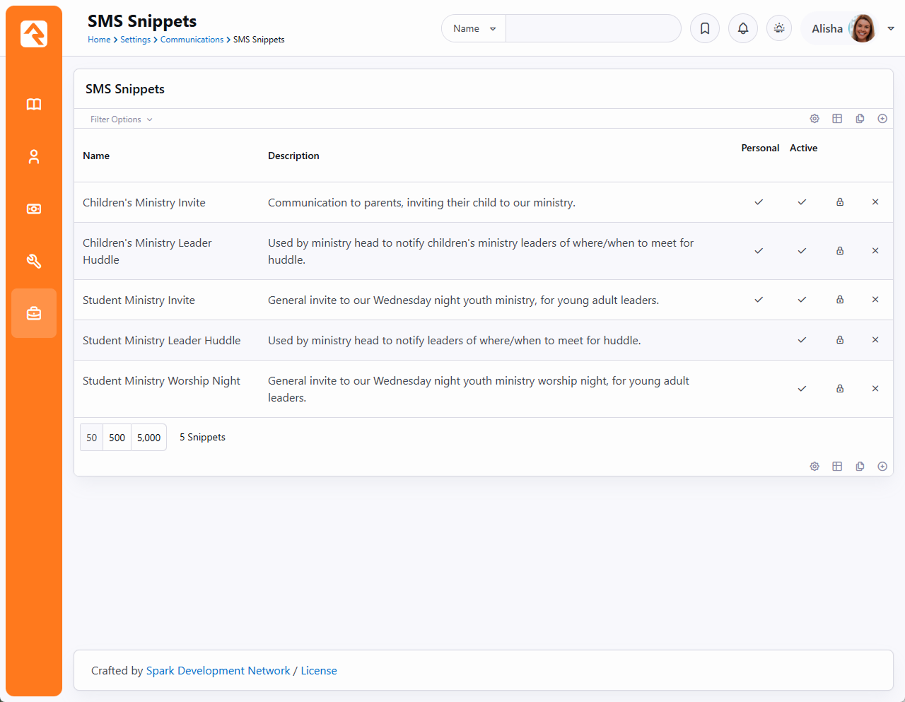Click the top add snippet plus icon
The image size is (905, 702).
tap(882, 119)
